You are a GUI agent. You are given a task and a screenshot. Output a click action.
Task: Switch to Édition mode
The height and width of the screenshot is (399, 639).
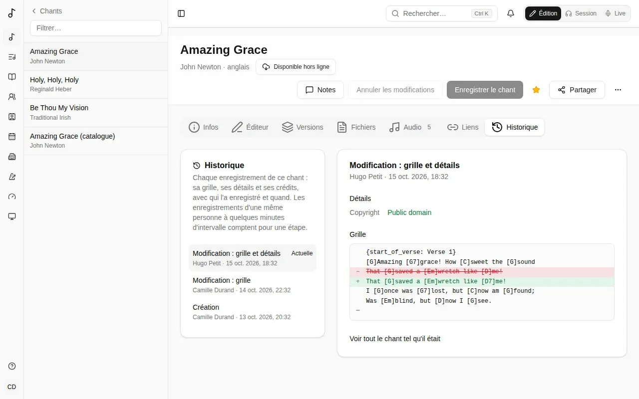[x=543, y=13]
